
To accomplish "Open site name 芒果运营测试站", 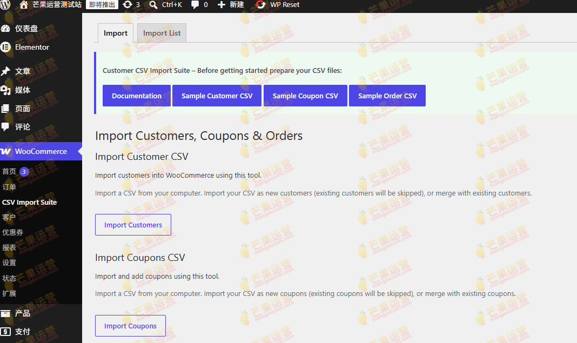I will [57, 4].
